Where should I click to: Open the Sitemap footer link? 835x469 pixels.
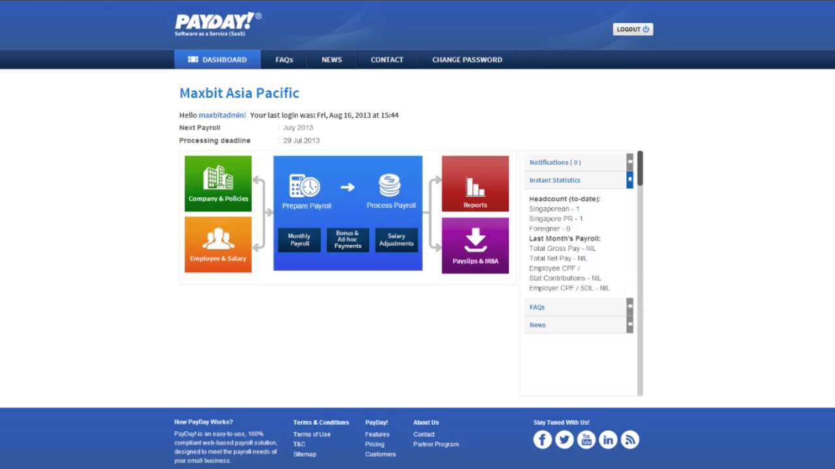[305, 454]
